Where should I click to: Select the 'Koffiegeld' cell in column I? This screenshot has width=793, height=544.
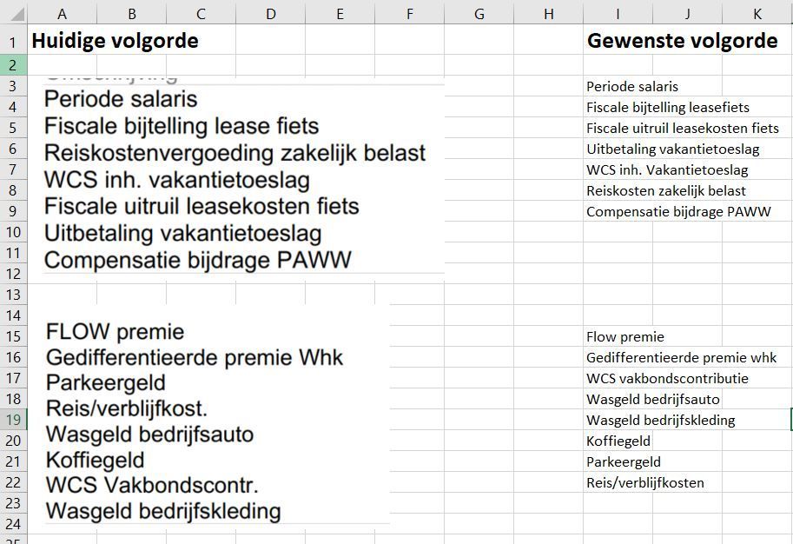point(618,441)
